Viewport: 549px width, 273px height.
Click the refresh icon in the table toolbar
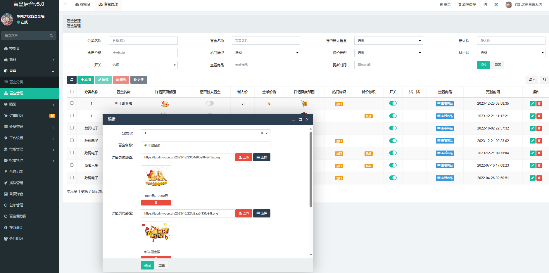pos(72,80)
